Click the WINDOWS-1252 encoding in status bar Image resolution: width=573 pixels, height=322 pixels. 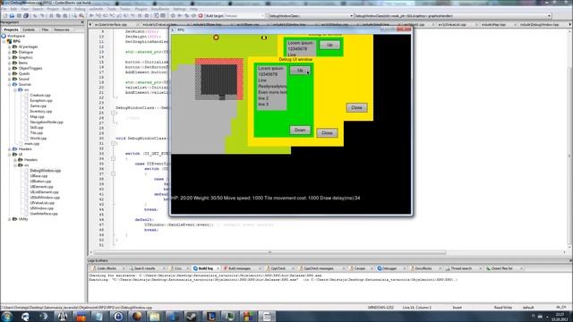pyautogui.click(x=381, y=308)
